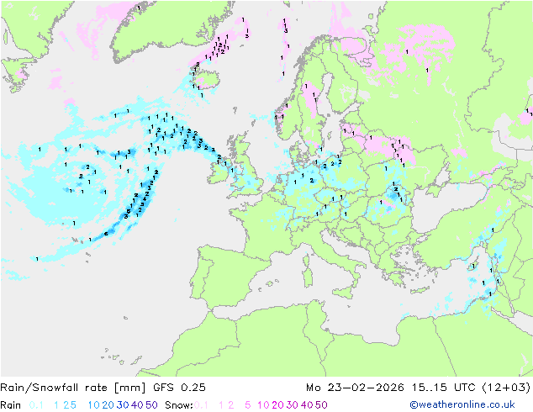The height and width of the screenshot is (412, 533).
Task: Click the 50 value in the Rain legend
Action: pyautogui.click(x=151, y=405)
